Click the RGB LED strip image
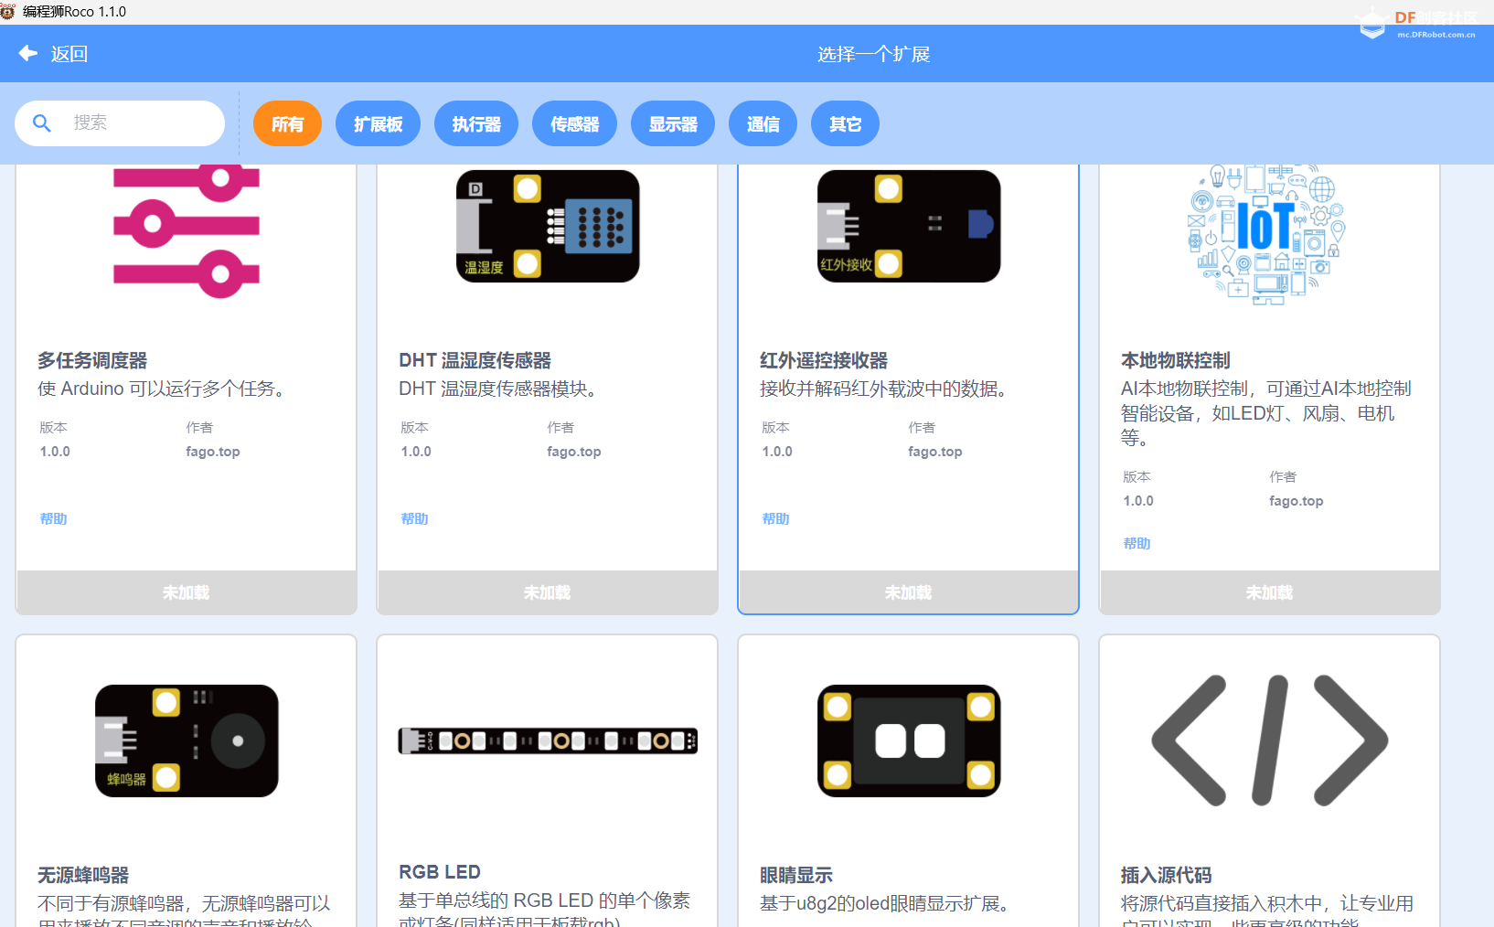The height and width of the screenshot is (927, 1494). tap(548, 741)
